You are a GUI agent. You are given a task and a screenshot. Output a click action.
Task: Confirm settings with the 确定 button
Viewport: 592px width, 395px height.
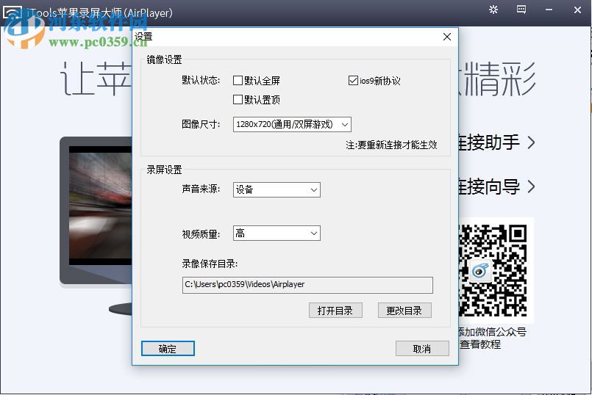coord(168,349)
